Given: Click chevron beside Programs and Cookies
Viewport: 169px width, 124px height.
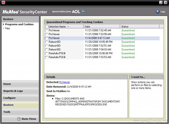Looking at the screenshot, I should click(3, 24).
